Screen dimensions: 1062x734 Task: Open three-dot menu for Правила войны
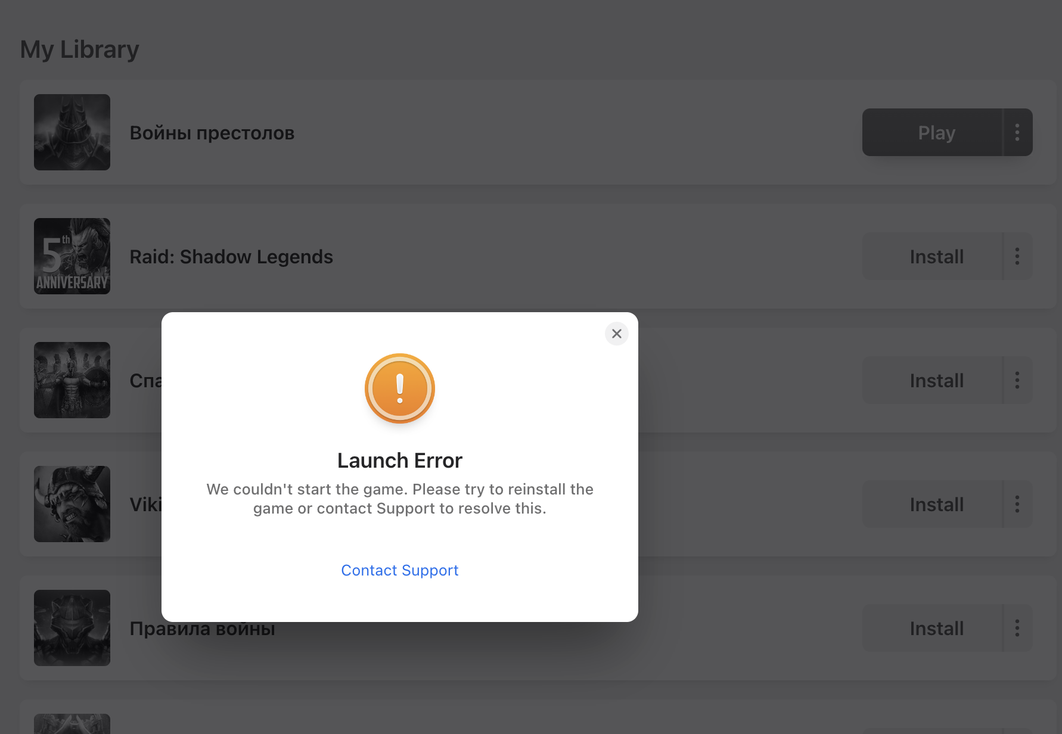pos(1017,628)
